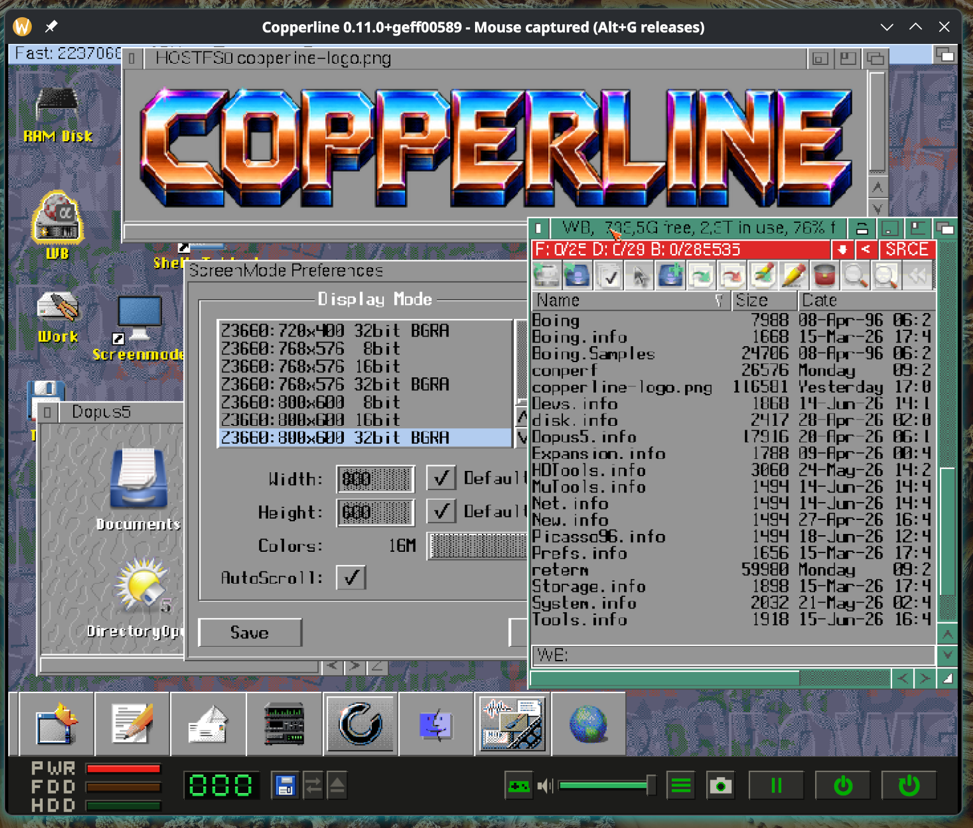Toggle the Height Default checkbox

441,512
